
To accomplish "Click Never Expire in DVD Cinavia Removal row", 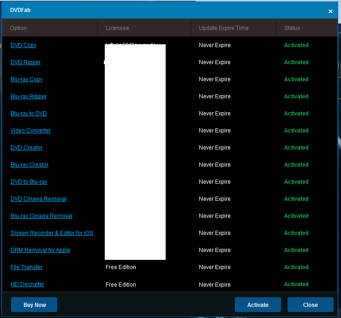I will [x=215, y=199].
